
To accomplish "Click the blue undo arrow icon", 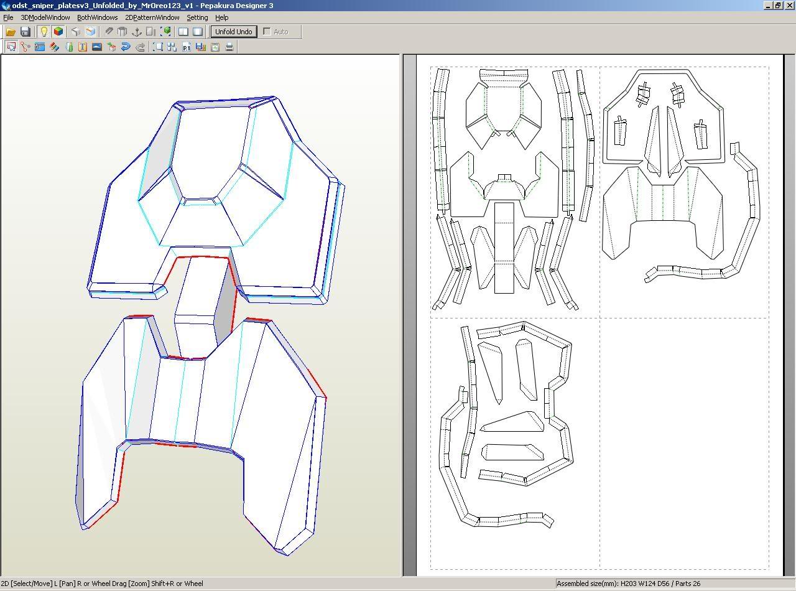I will click(126, 47).
